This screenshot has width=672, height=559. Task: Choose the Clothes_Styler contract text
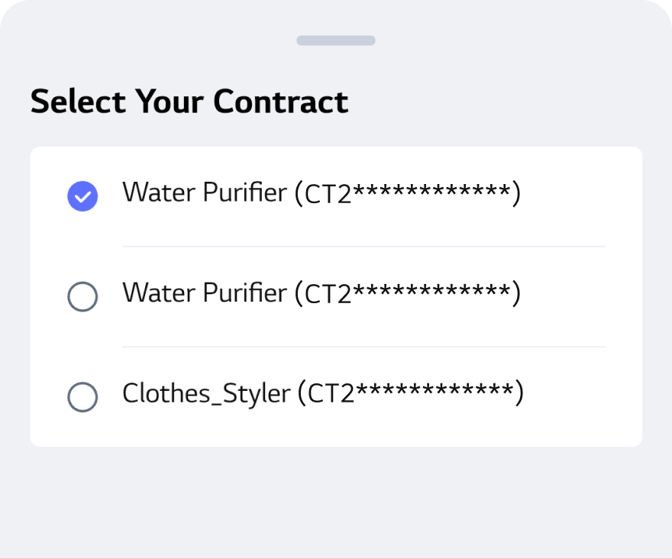click(206, 394)
